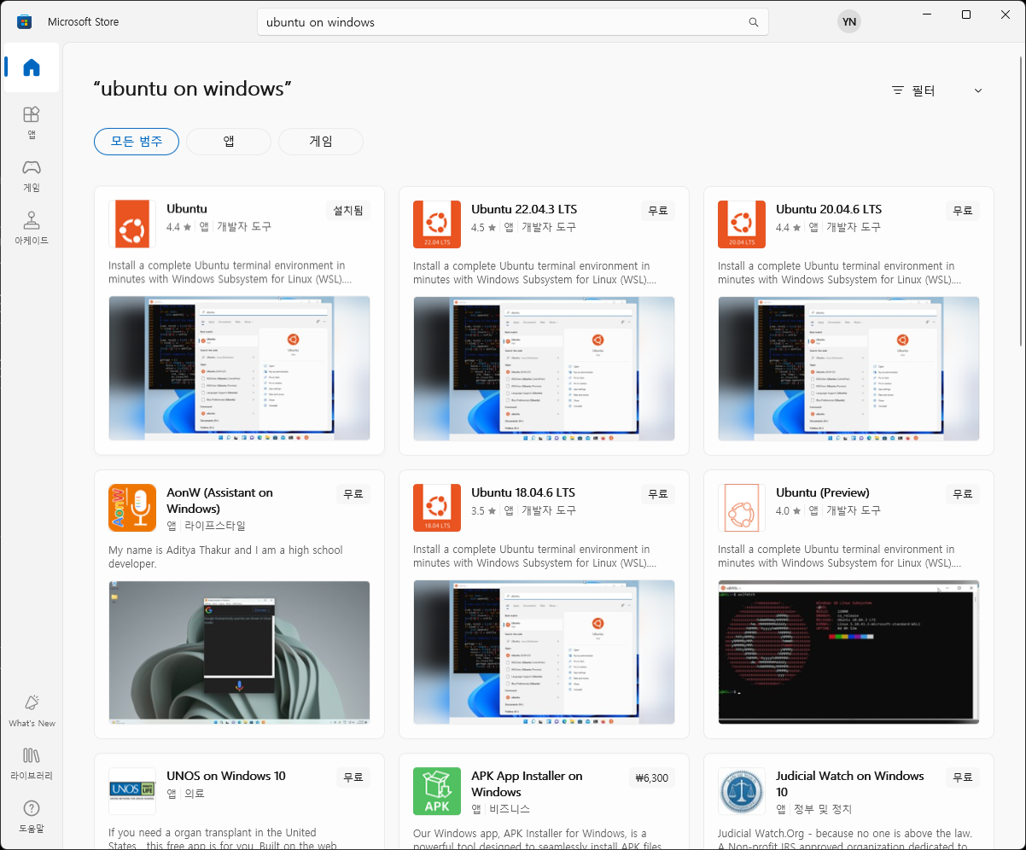The width and height of the screenshot is (1026, 850).
Task: Click the Ubuntu 22.04.3 LTS app icon
Action: [437, 224]
